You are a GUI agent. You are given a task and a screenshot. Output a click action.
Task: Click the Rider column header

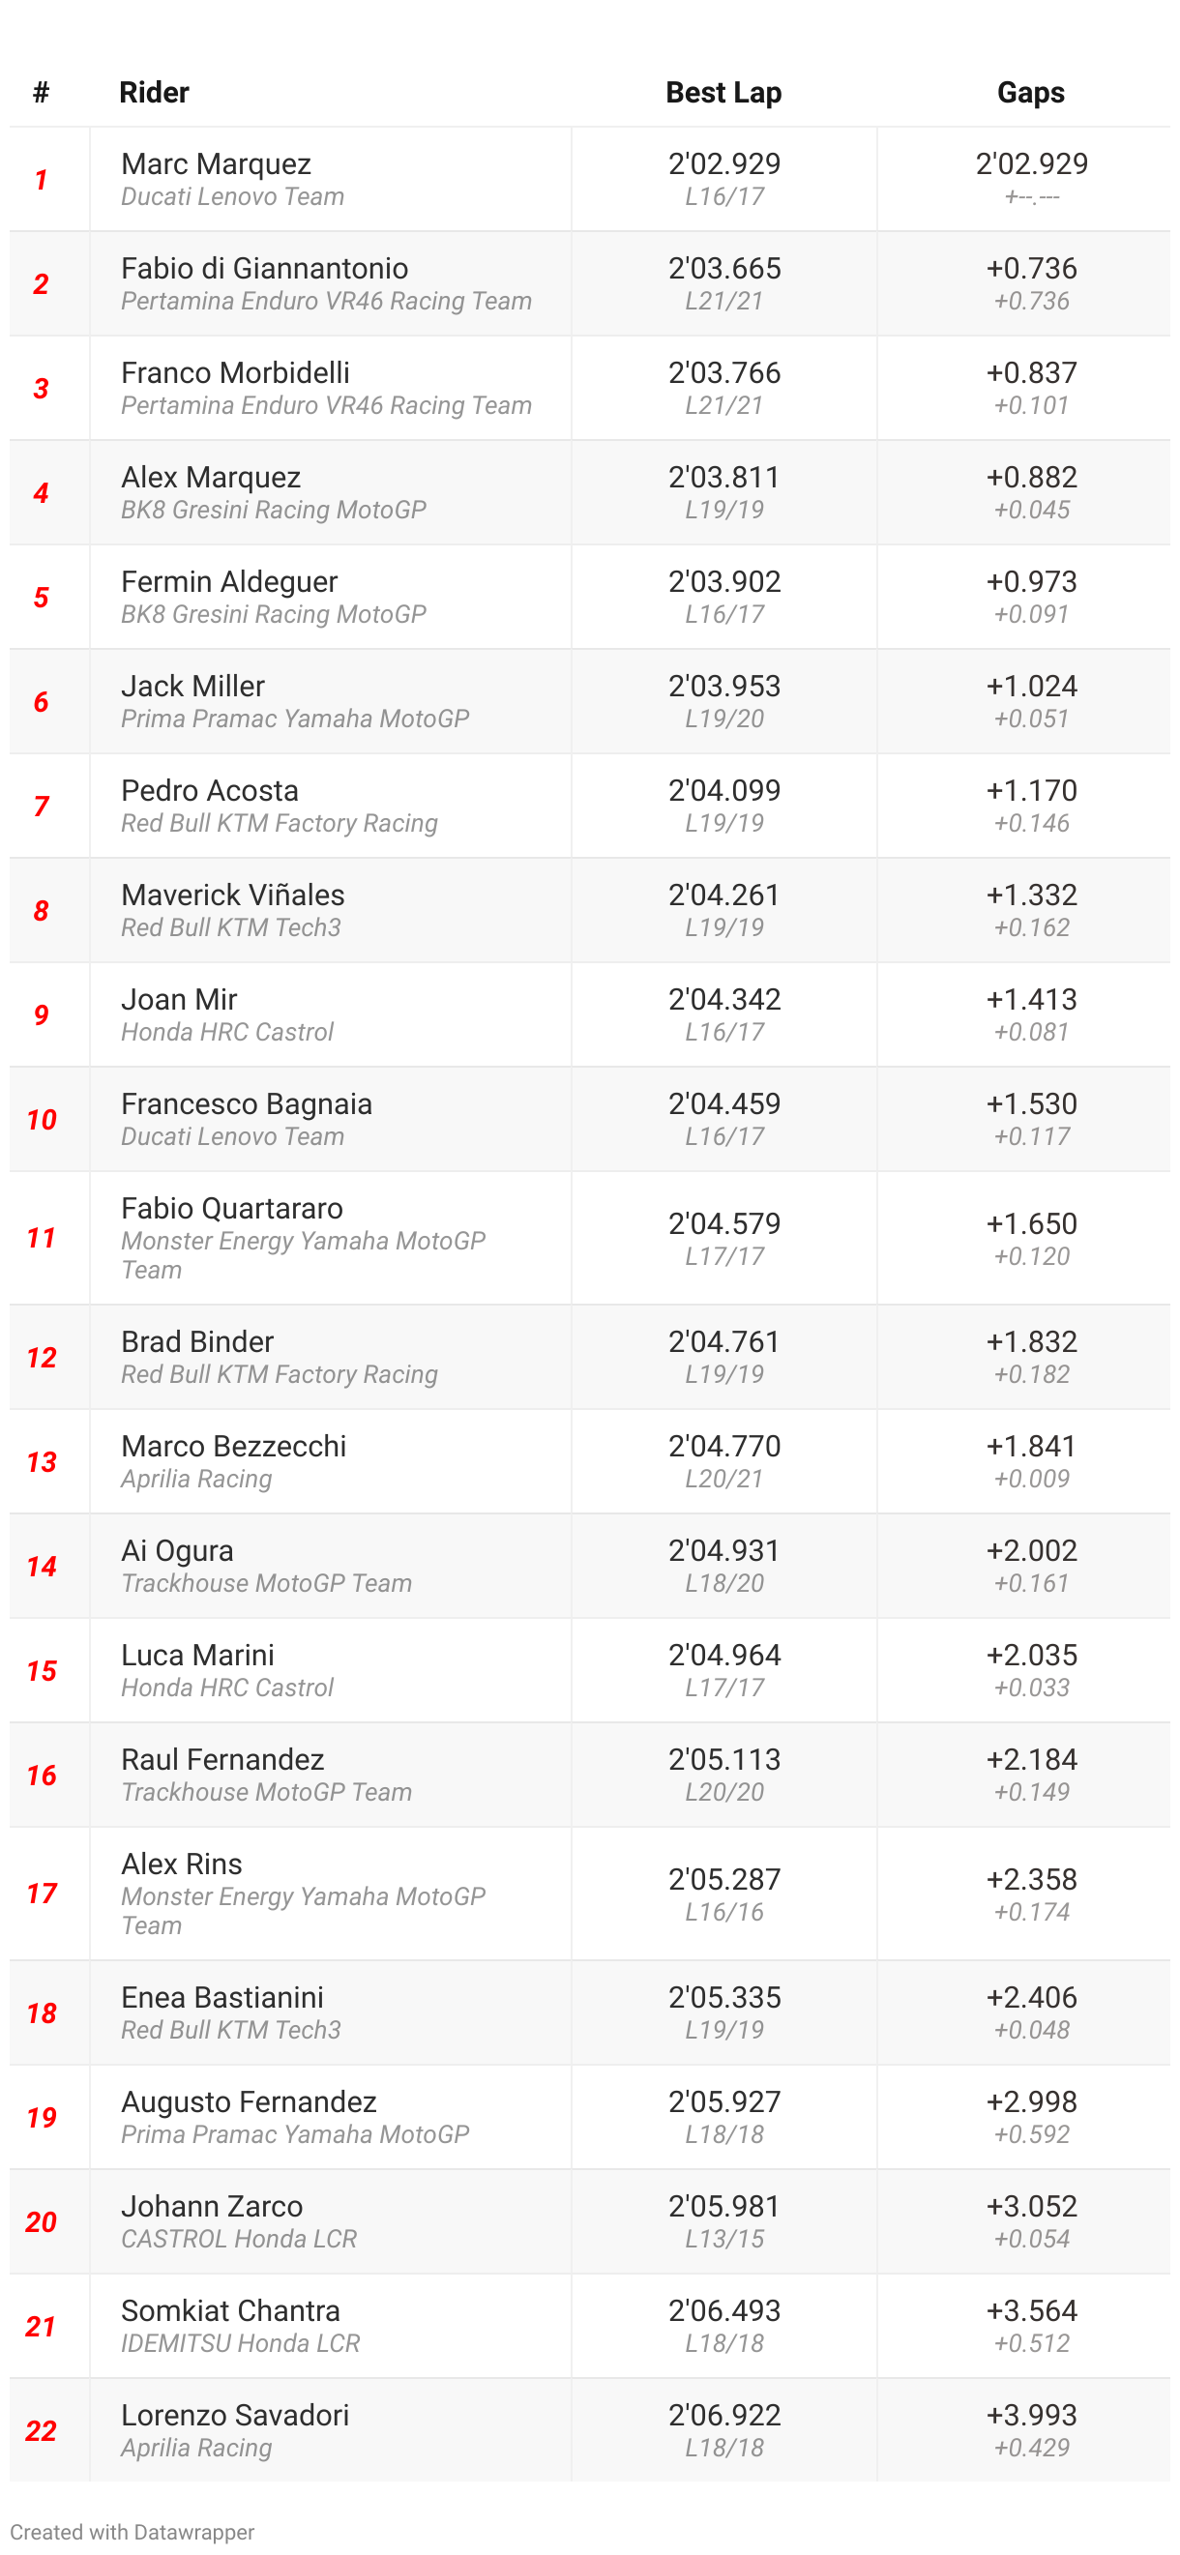154,92
